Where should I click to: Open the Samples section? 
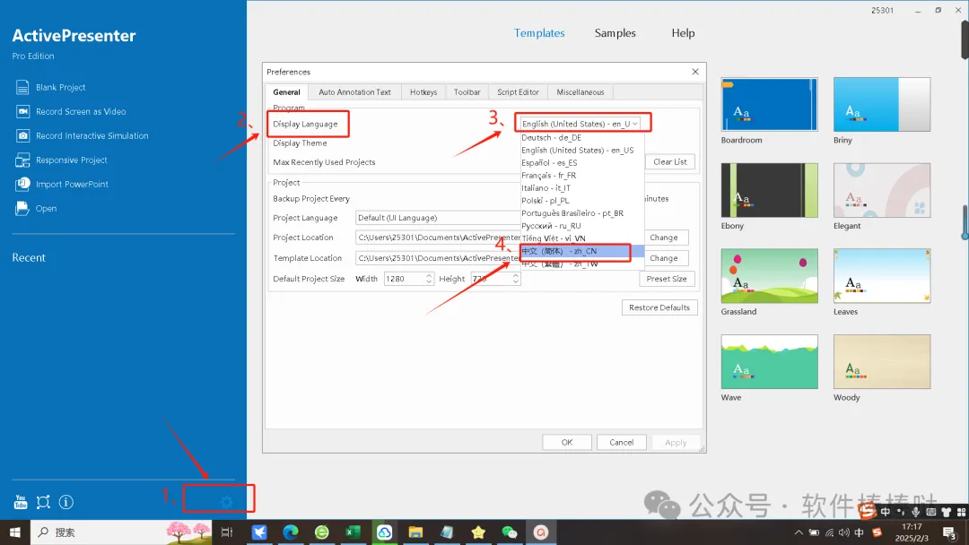point(615,32)
